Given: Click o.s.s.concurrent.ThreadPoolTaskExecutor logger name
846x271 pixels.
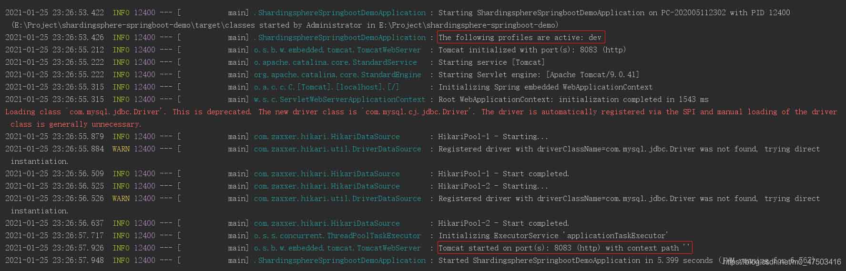Looking at the screenshot, I should pos(337,236).
